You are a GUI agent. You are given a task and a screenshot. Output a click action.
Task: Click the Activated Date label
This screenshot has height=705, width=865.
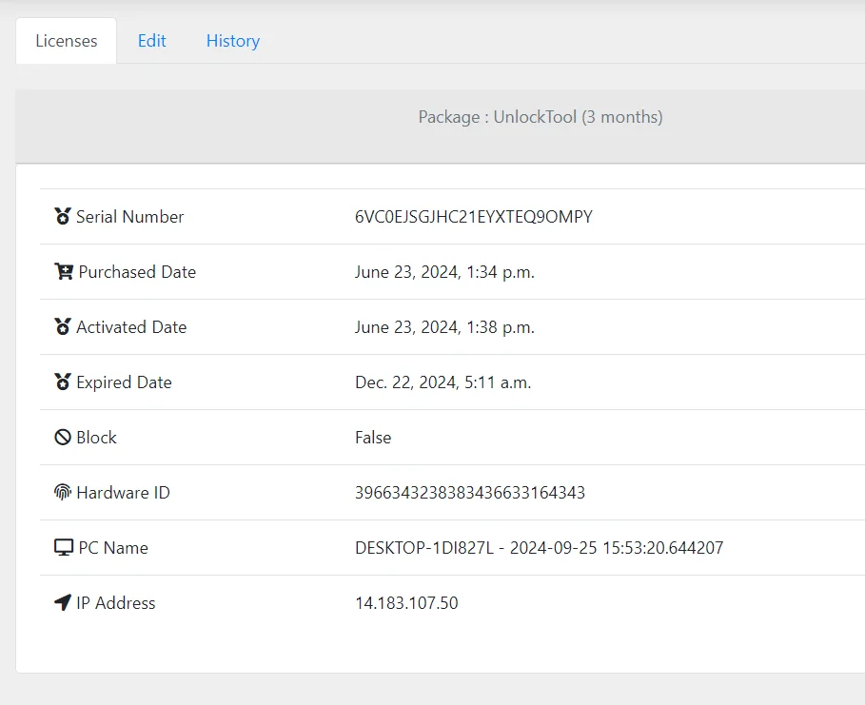(131, 327)
